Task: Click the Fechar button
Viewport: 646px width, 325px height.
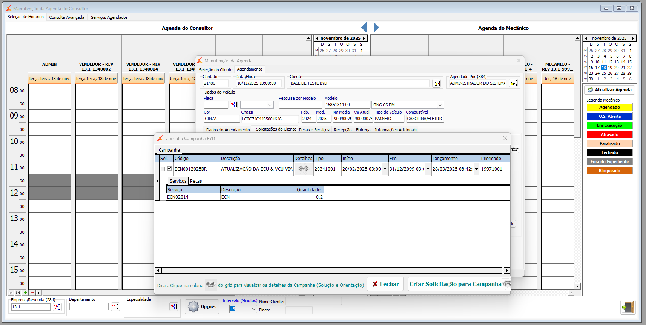Action: tap(385, 284)
